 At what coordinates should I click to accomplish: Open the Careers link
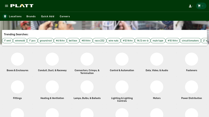65,16
